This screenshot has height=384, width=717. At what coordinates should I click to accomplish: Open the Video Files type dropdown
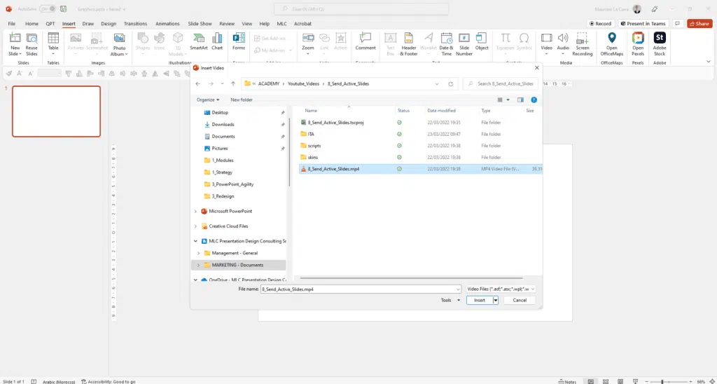tap(501, 288)
